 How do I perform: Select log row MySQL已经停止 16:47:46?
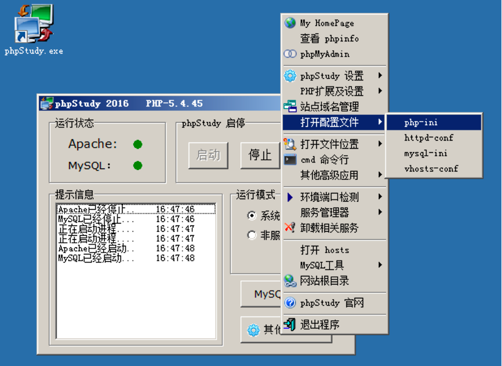(x=136, y=219)
